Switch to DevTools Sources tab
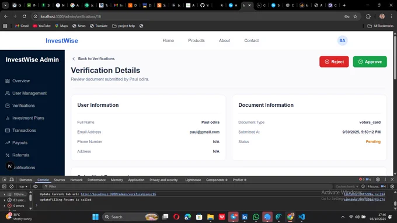 coord(60,180)
